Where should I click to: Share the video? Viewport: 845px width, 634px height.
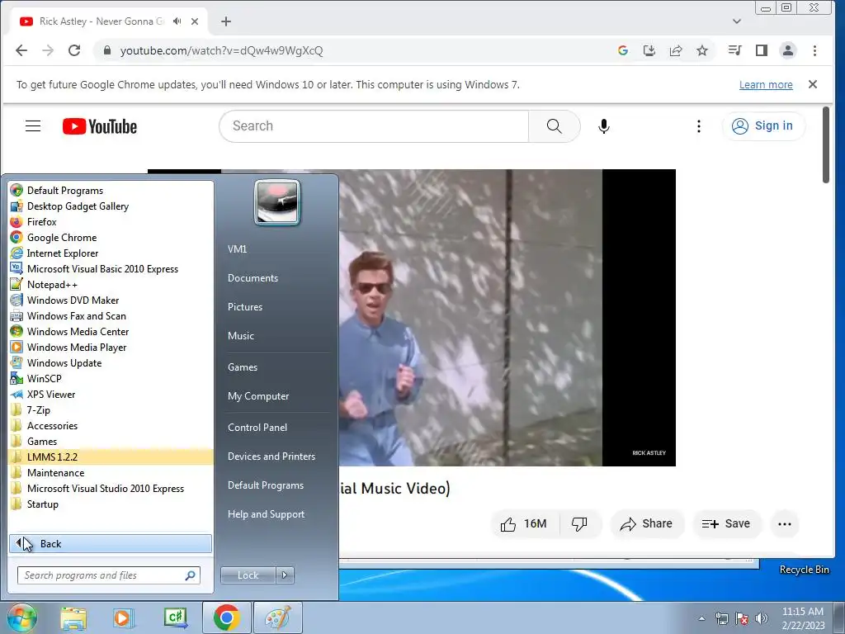(646, 524)
